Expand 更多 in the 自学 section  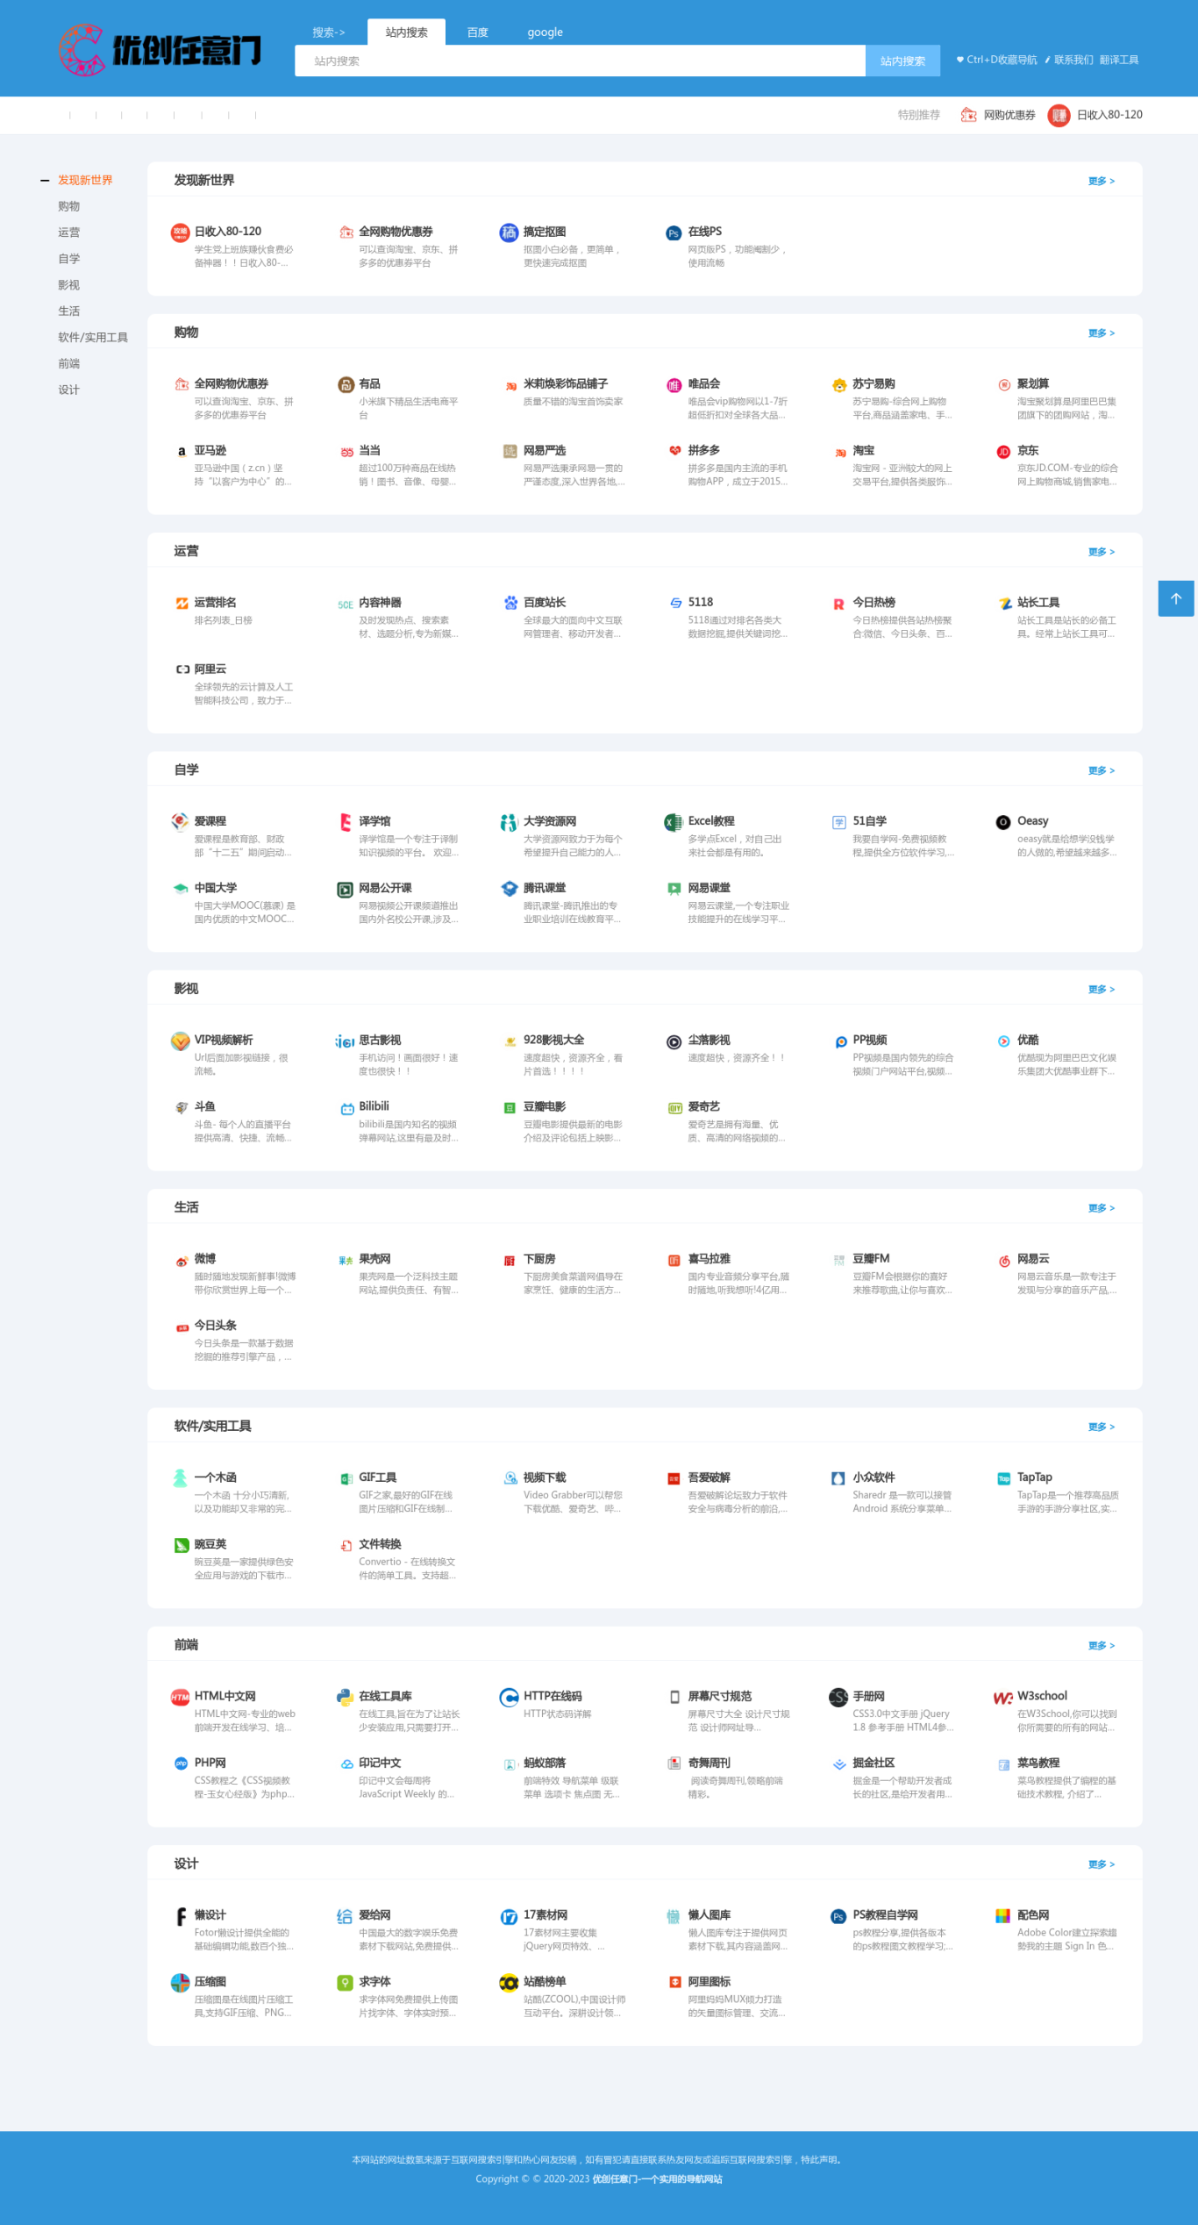click(x=1102, y=770)
